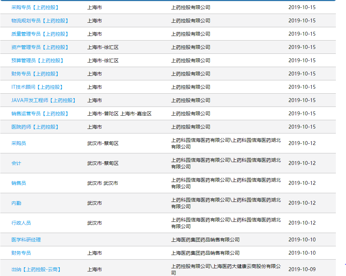Viewport: 346px width, 276px height.
Task: Open the 物流规划专员【上药控股】 job link
Action: pyautogui.click(x=40, y=21)
